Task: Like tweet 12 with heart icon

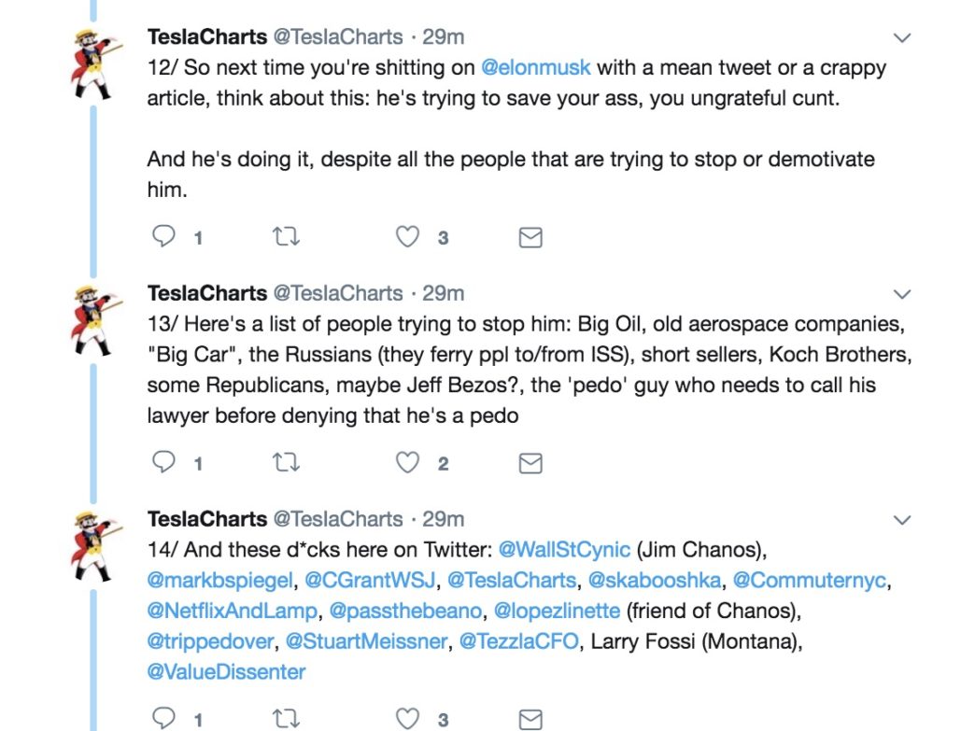Action: pyautogui.click(x=407, y=237)
